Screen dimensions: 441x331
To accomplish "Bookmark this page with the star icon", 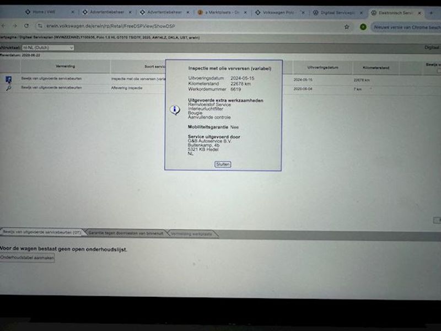I will pos(347,26).
